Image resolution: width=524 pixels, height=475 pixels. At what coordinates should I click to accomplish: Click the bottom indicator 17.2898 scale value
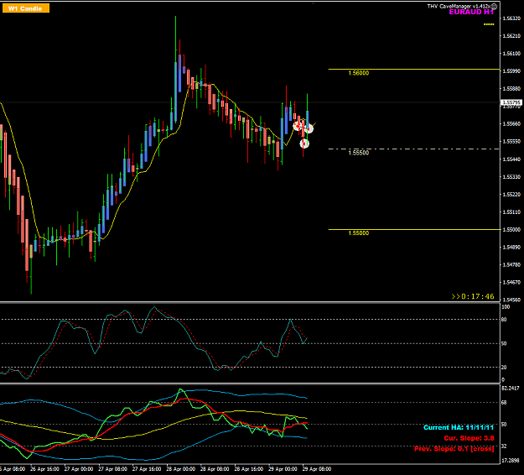pyautogui.click(x=511, y=461)
